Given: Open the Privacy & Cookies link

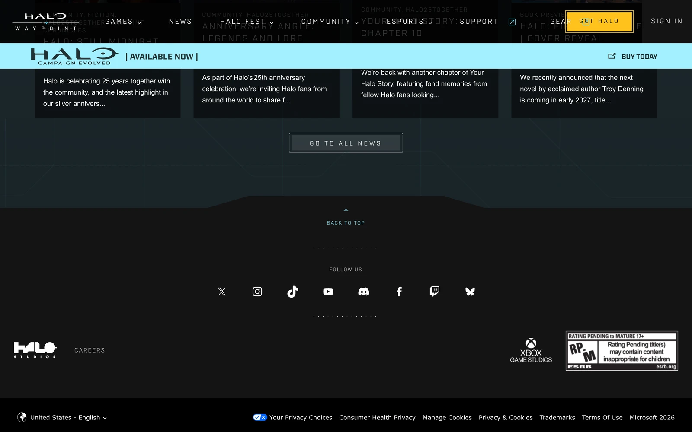Looking at the screenshot, I should pos(506,417).
